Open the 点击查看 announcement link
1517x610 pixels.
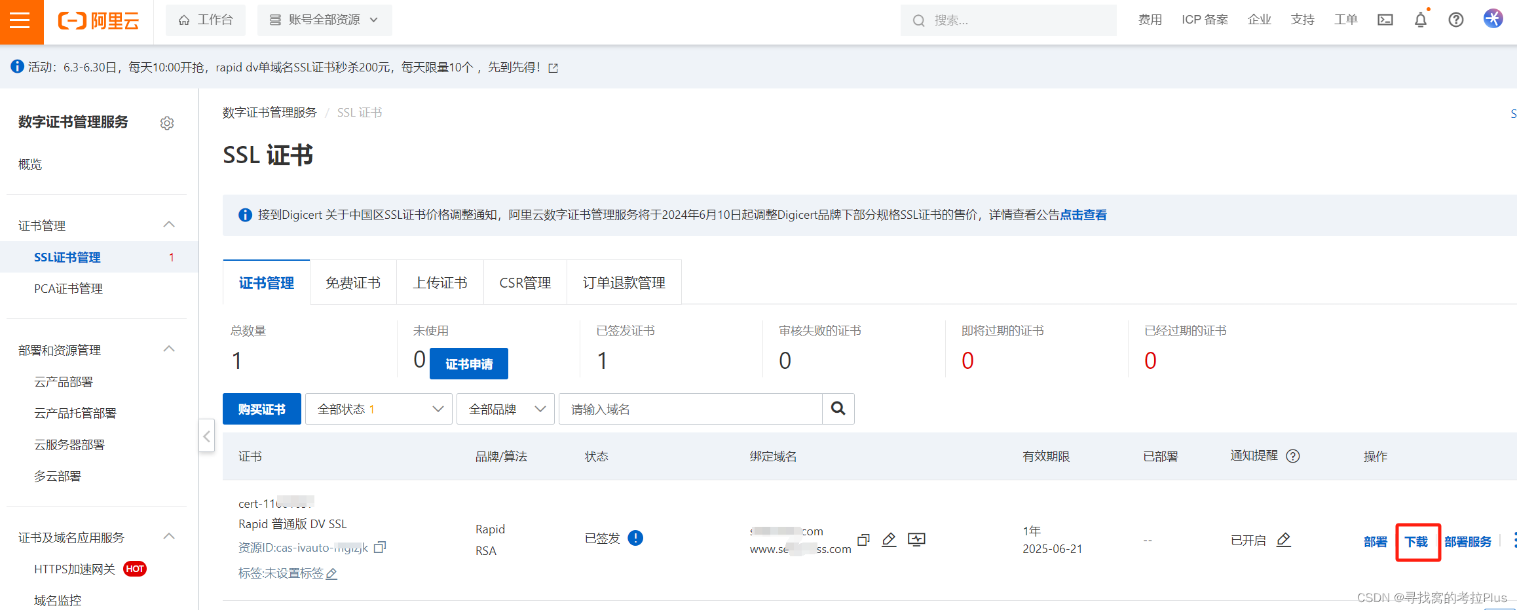click(1083, 215)
